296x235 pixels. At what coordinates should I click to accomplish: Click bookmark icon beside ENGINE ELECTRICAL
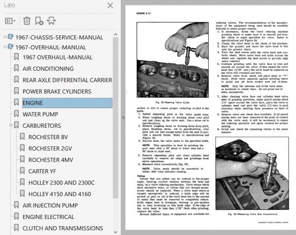[x=16, y=216]
